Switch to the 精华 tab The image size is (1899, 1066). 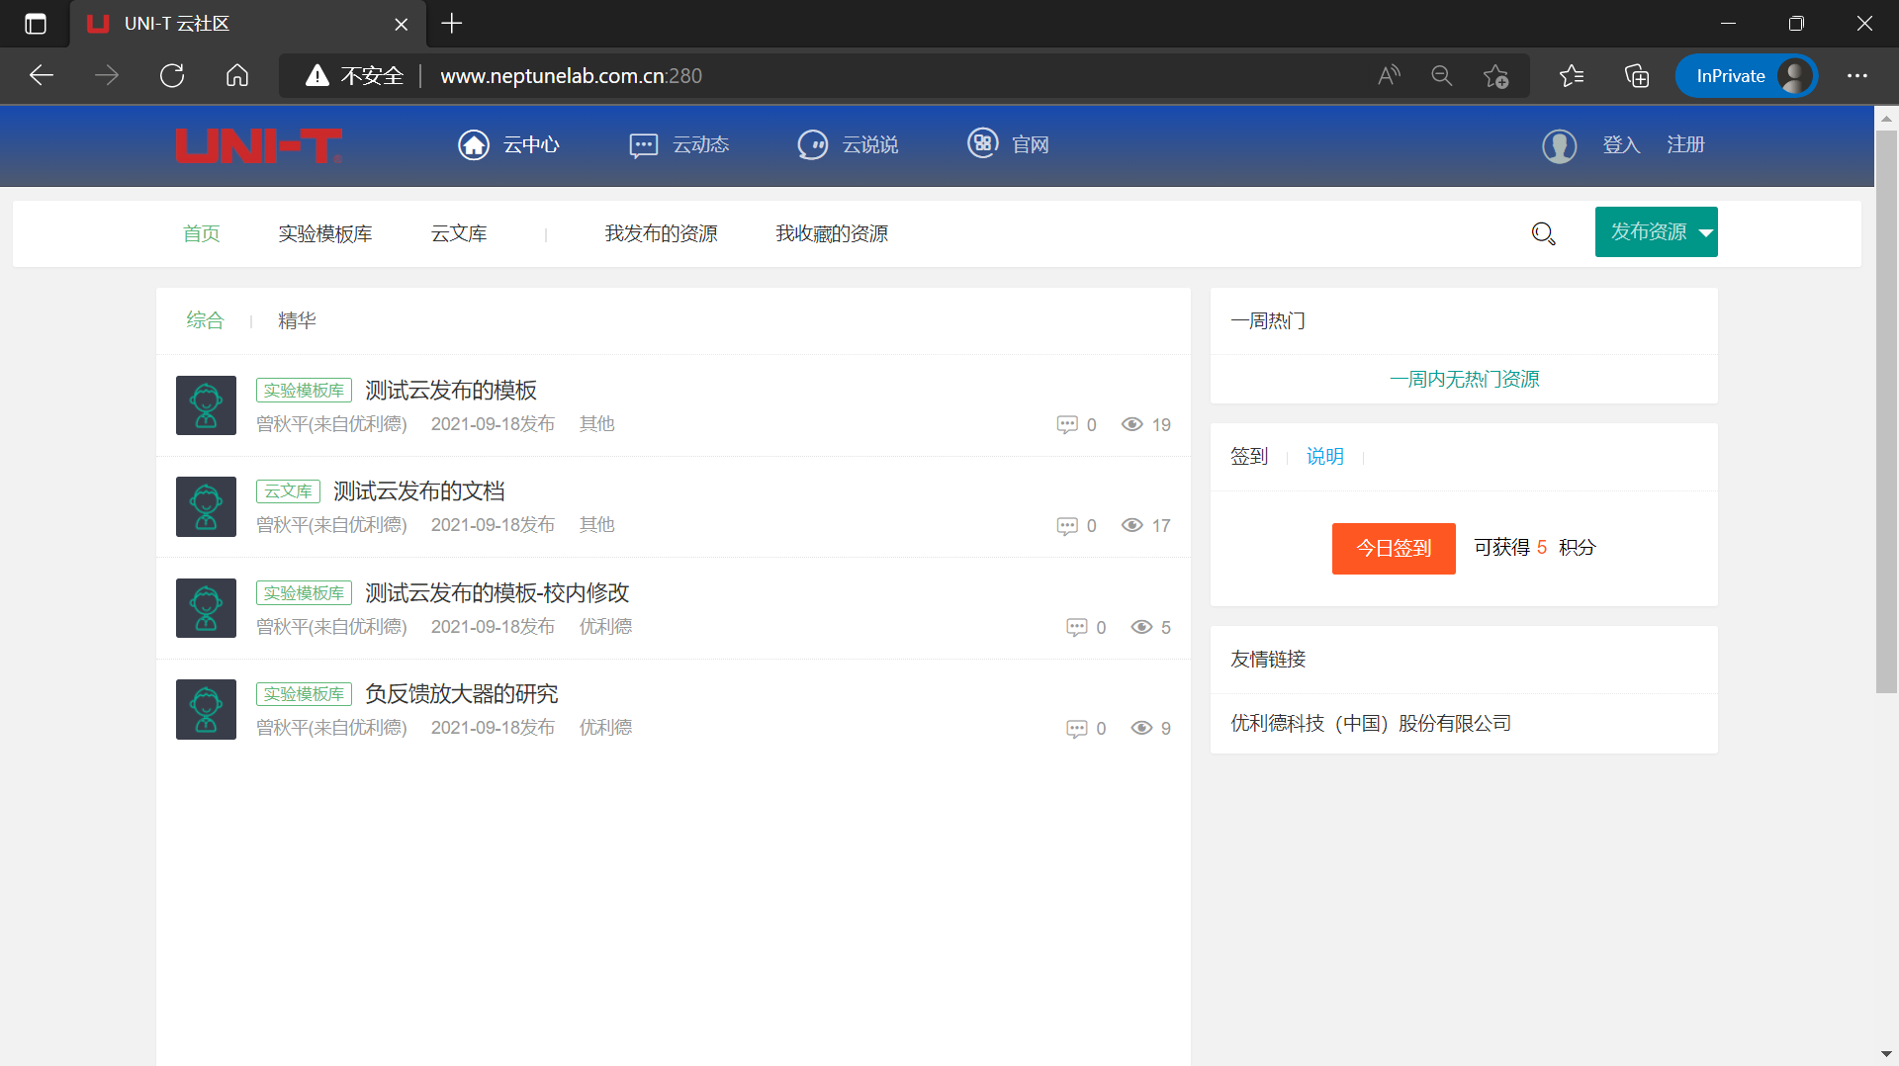[297, 320]
